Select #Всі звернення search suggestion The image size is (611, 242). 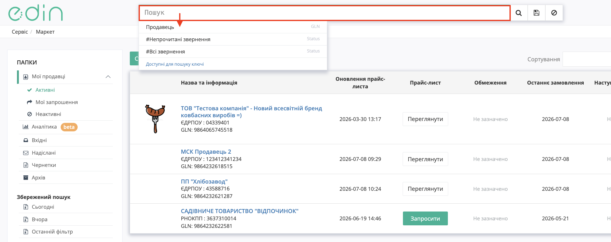pos(233,52)
